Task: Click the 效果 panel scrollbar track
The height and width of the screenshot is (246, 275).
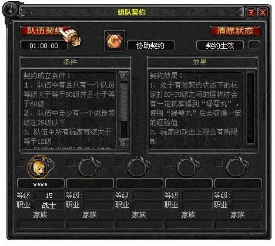Action: (x=250, y=108)
